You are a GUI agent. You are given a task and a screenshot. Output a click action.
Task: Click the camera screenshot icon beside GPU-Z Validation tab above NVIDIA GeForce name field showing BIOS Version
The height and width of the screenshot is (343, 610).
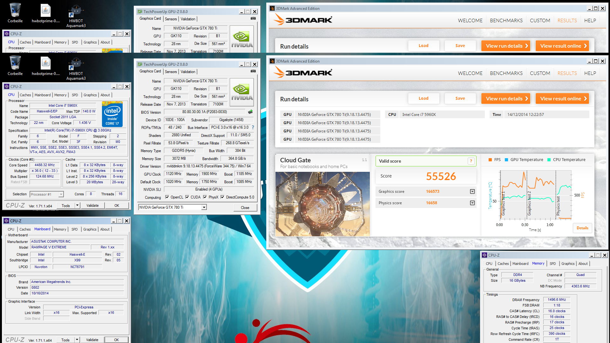pos(253,71)
